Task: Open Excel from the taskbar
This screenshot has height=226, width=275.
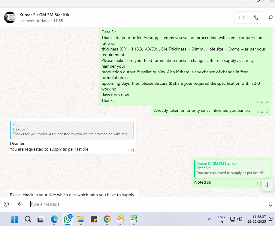Action: point(133,219)
